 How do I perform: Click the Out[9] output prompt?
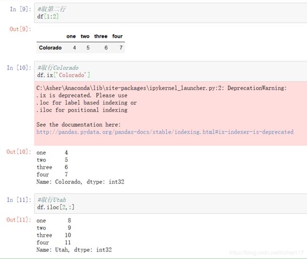click(x=20, y=29)
